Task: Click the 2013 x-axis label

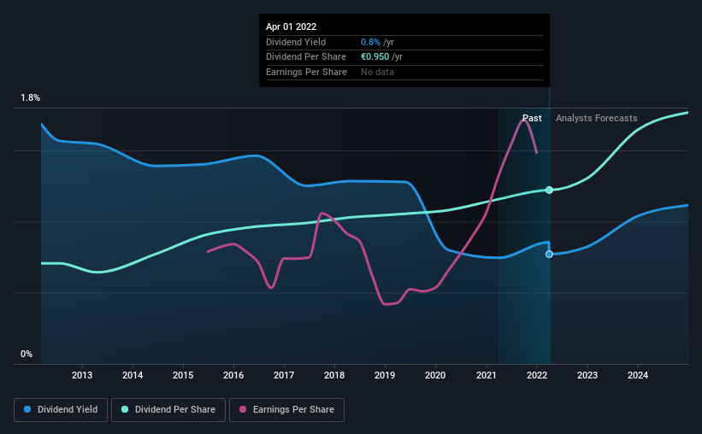Action: tap(82, 375)
